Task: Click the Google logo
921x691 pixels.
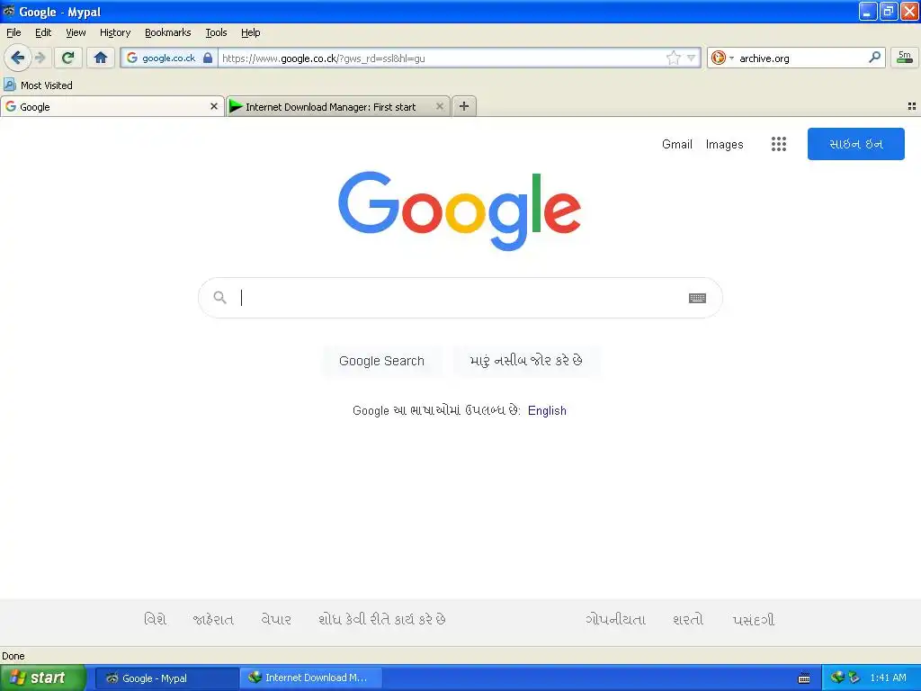Action: coord(460,211)
